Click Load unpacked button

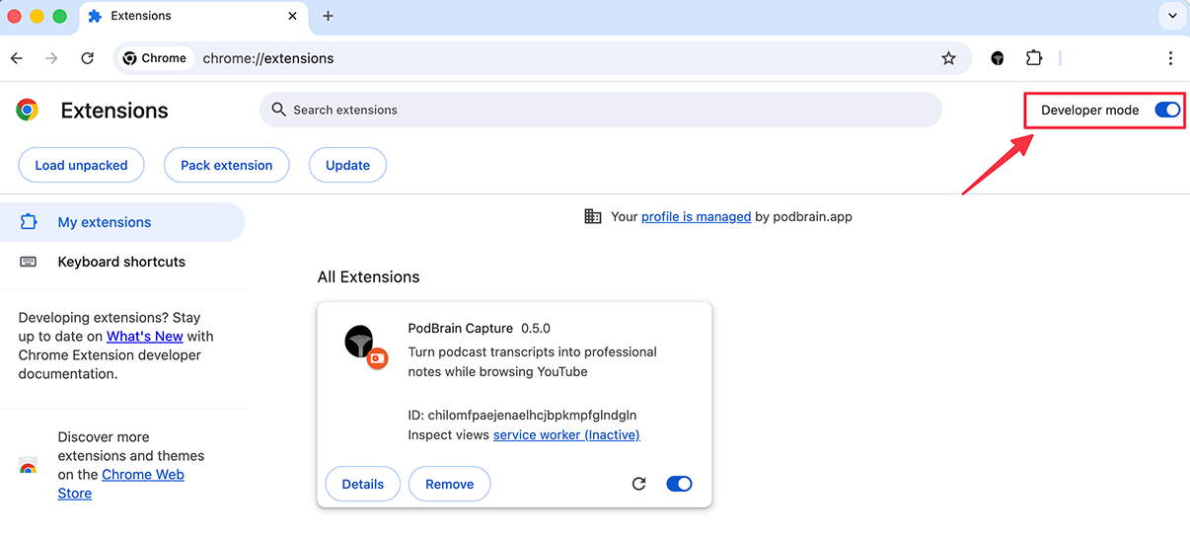[81, 165]
